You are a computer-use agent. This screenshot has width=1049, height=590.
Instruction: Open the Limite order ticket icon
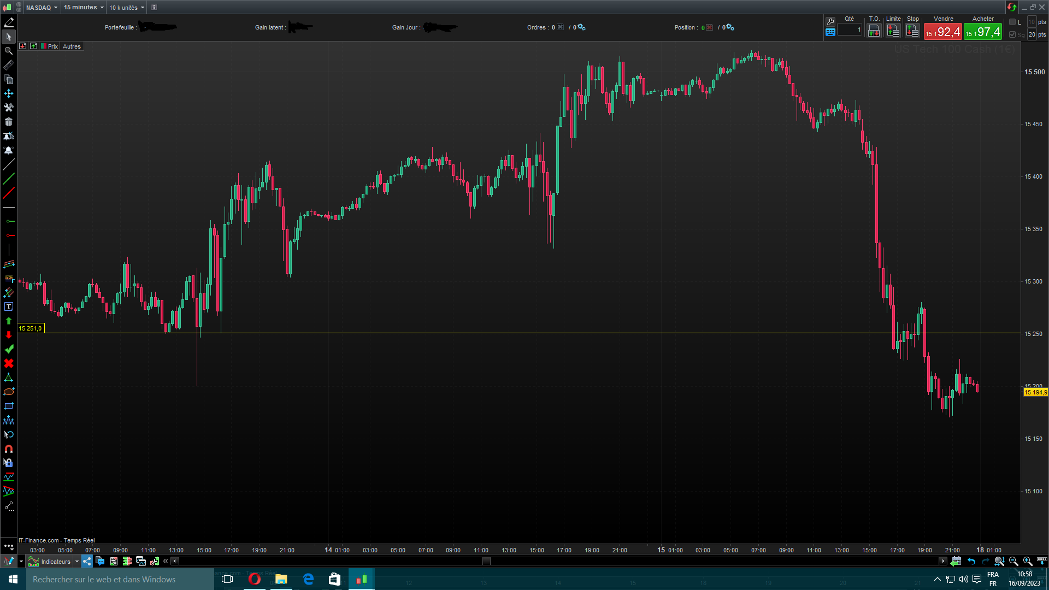(x=893, y=31)
